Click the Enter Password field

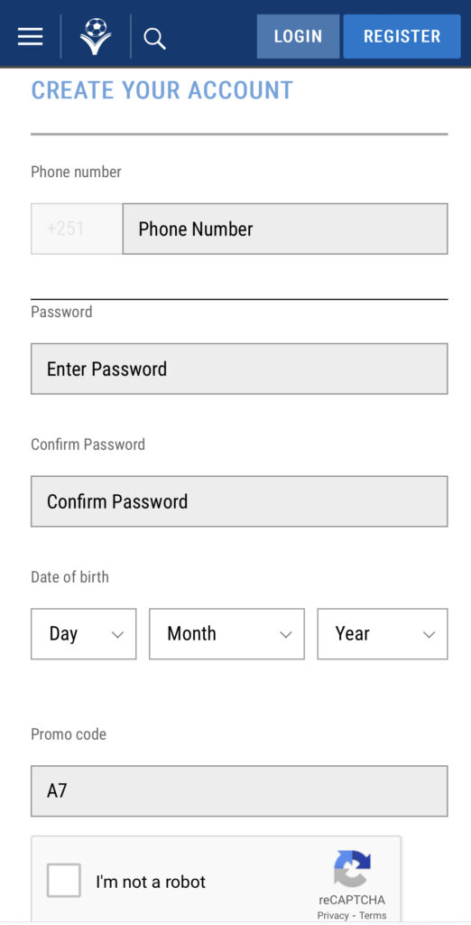pos(239,369)
